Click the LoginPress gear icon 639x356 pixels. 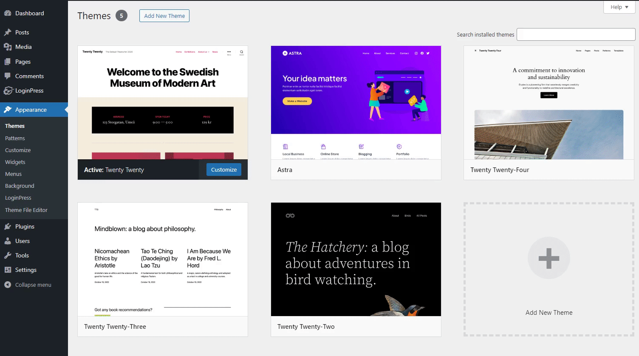point(8,90)
